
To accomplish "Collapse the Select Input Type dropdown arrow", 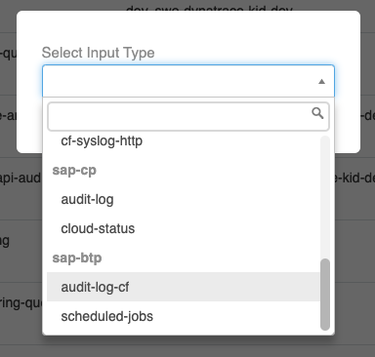I will (x=321, y=82).
